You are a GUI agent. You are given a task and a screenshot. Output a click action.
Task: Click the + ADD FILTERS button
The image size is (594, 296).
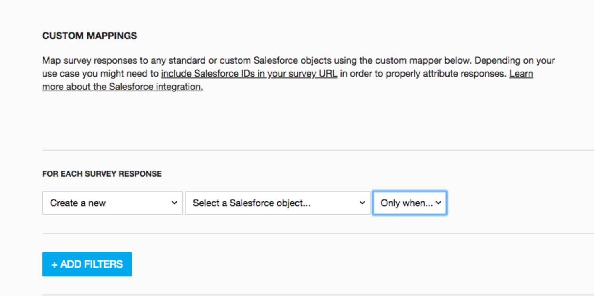coord(87,264)
